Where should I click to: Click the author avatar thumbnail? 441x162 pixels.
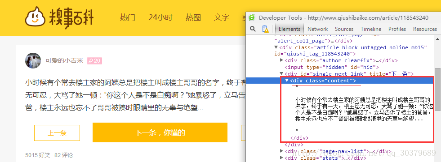pos(33,60)
